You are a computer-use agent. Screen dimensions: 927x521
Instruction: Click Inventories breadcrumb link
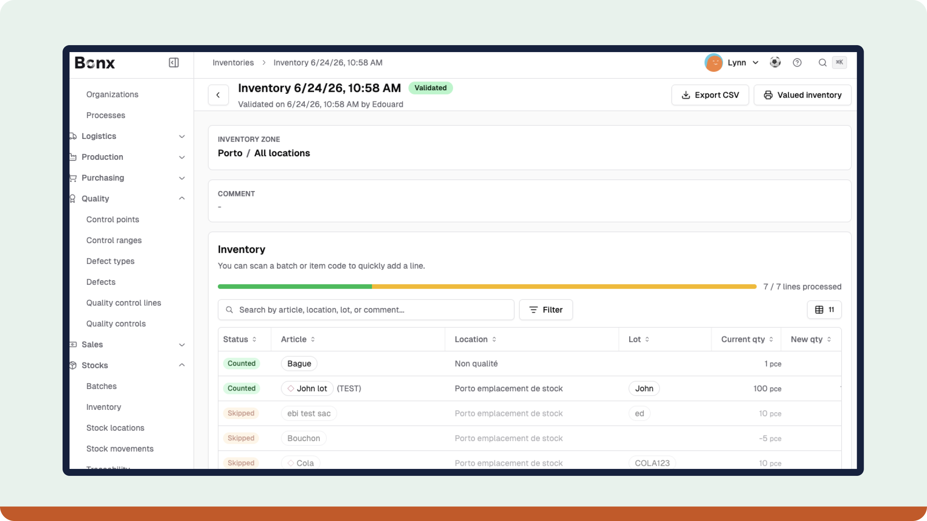tap(233, 63)
